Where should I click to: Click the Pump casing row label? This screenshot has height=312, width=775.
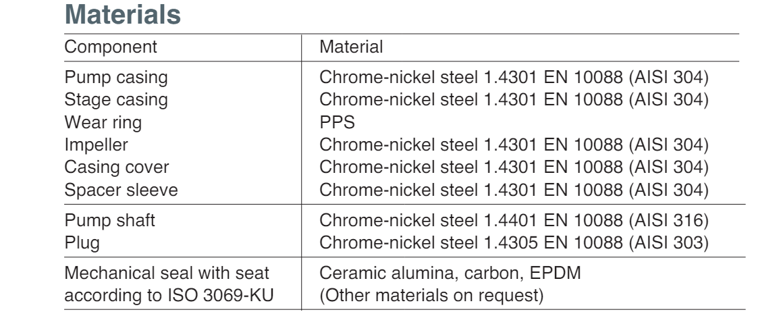[x=116, y=78]
